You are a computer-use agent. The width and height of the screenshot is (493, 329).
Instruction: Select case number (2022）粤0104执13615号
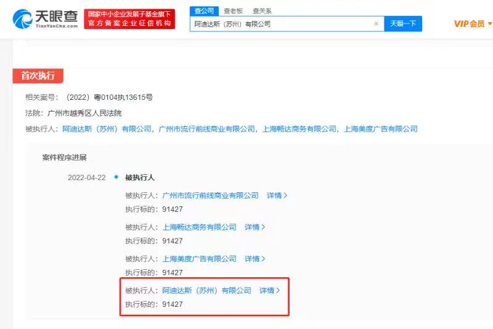click(108, 97)
